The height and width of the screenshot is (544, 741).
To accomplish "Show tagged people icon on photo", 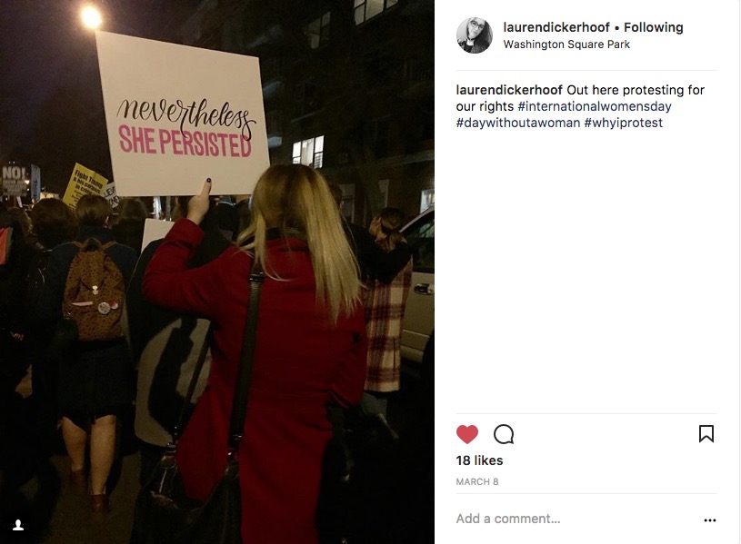I will tap(18, 525).
